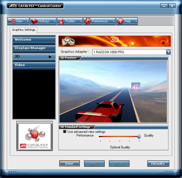Open the Video section

[x=34, y=65]
